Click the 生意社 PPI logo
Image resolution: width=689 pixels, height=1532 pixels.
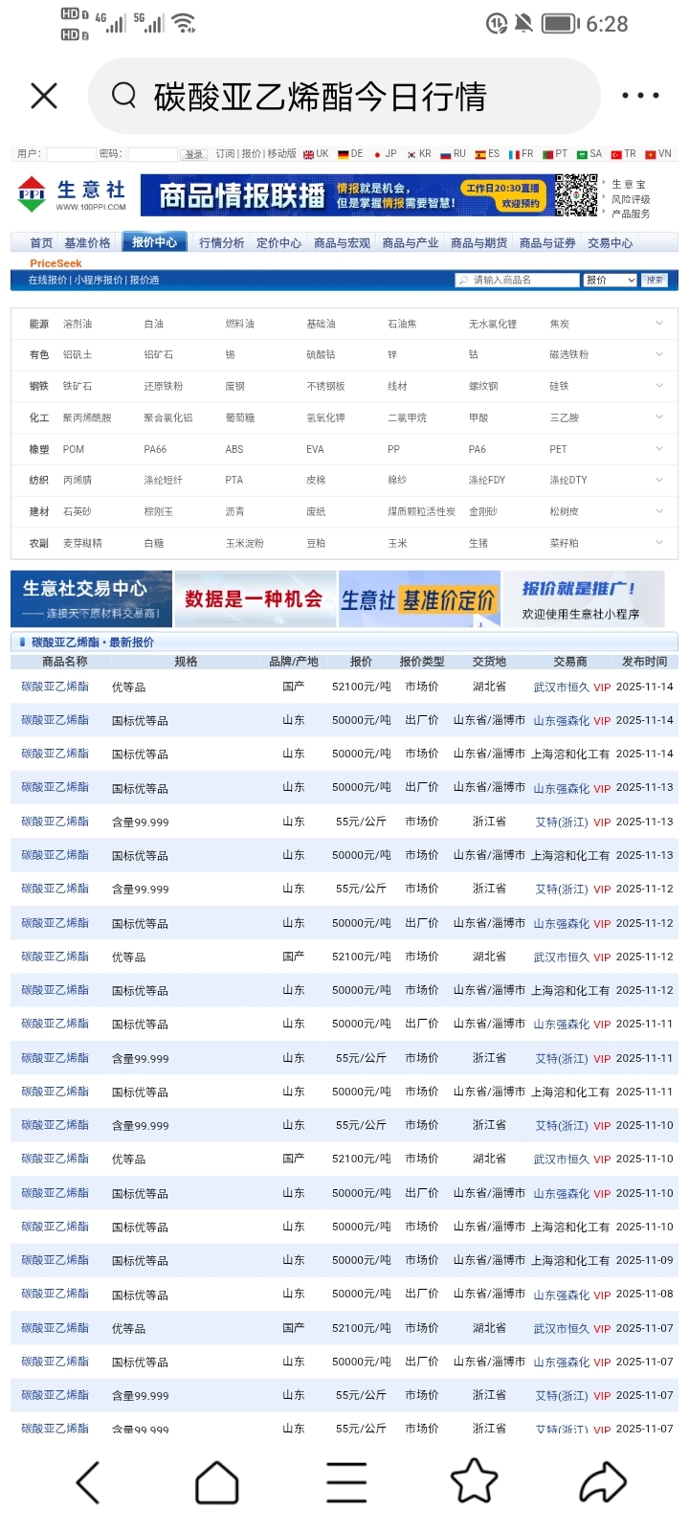tap(72, 194)
